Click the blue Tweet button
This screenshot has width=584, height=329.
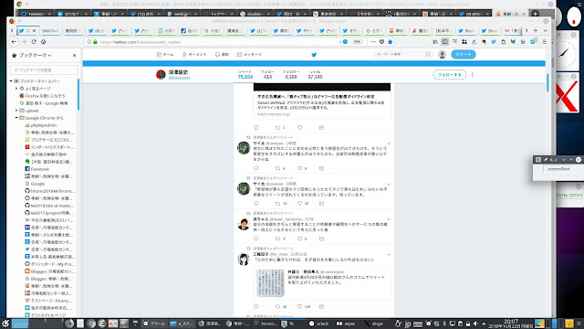coord(464,55)
